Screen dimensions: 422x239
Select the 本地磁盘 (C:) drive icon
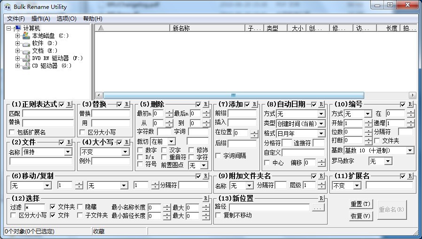coord(26,36)
